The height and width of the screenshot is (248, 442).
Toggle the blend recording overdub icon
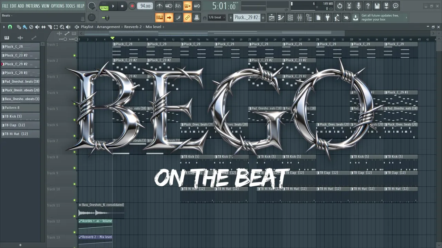coord(187,6)
